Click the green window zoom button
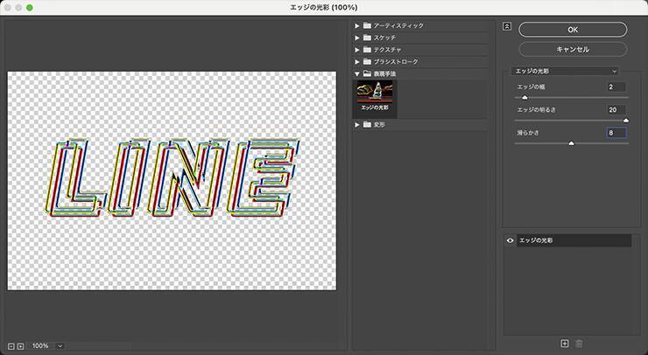This screenshot has width=648, height=355. [x=30, y=7]
